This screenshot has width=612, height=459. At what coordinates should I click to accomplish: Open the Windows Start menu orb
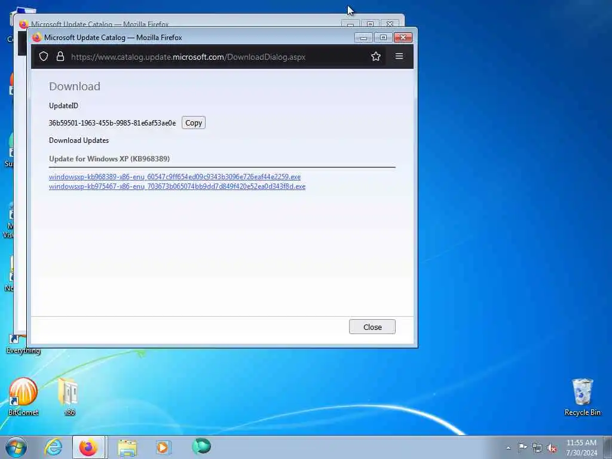click(x=16, y=447)
